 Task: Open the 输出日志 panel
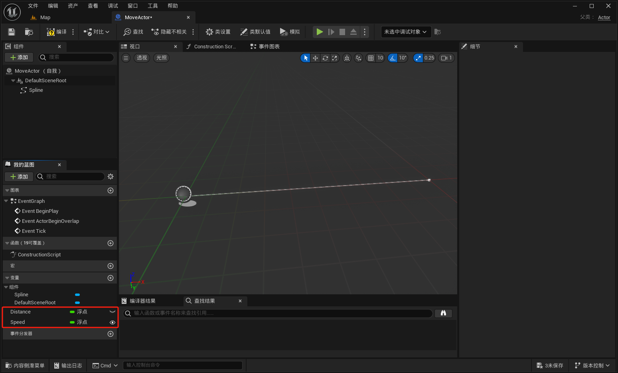[68, 365]
